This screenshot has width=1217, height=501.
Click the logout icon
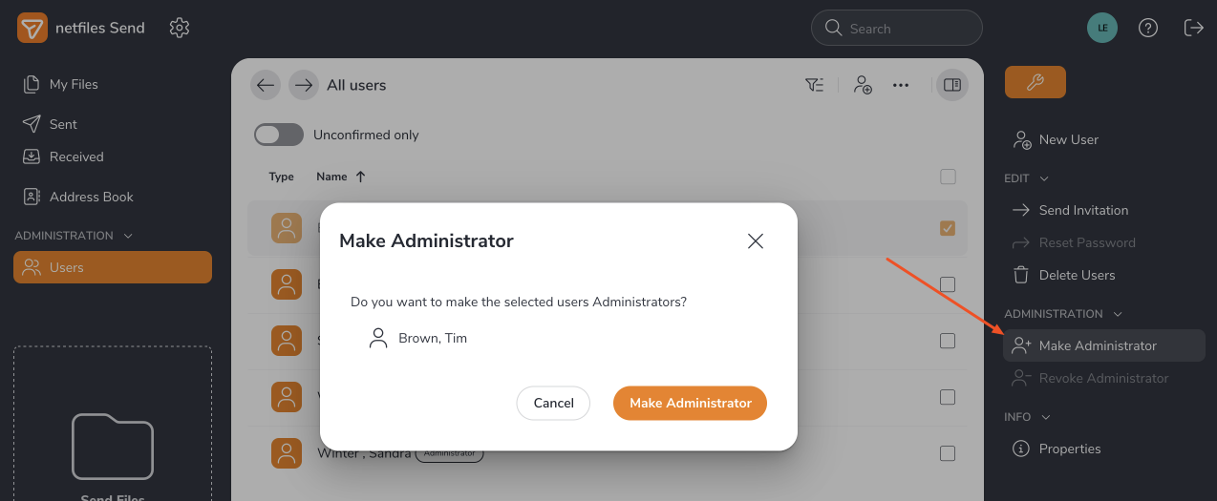pos(1193,28)
